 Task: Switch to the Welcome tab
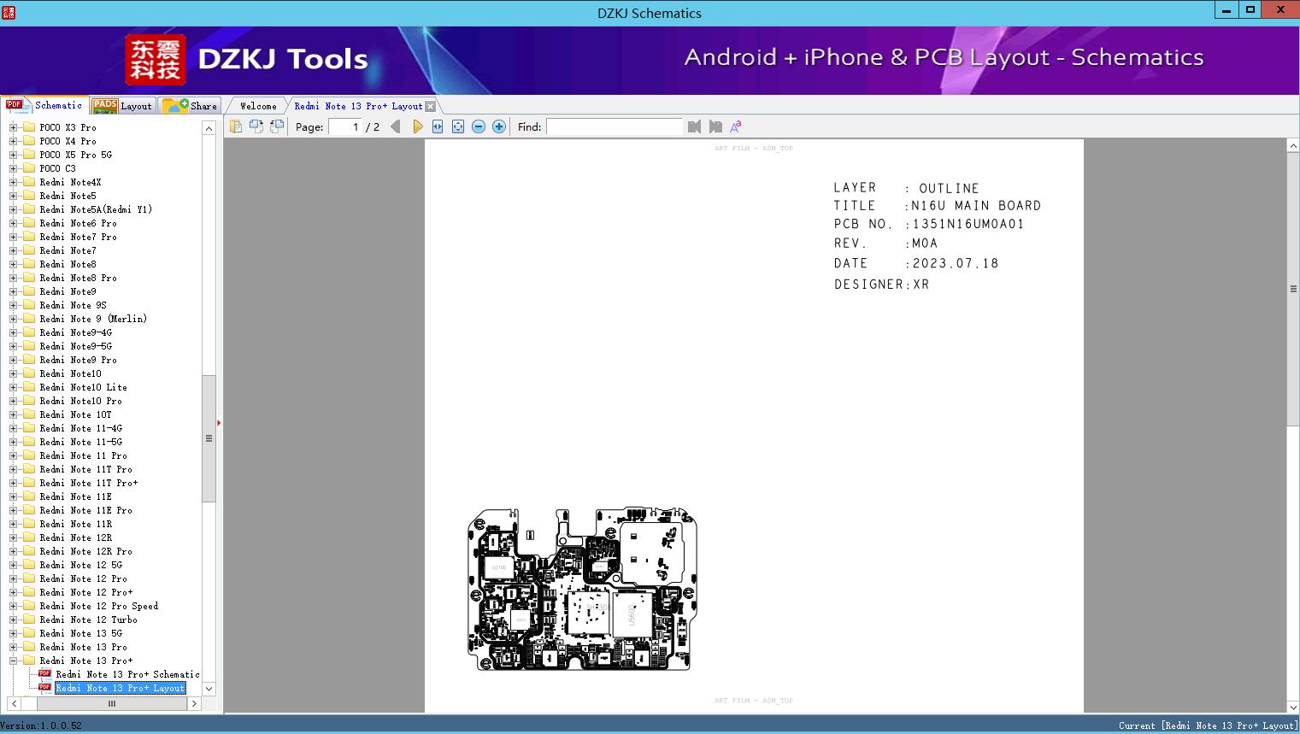[x=258, y=106]
